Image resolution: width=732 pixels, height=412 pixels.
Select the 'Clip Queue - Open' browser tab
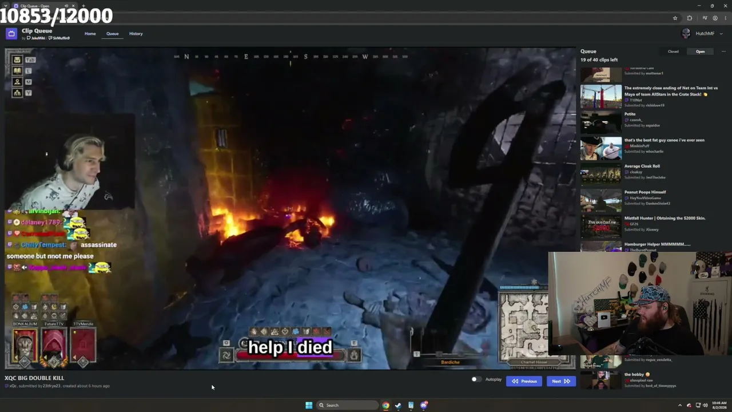pyautogui.click(x=45, y=6)
